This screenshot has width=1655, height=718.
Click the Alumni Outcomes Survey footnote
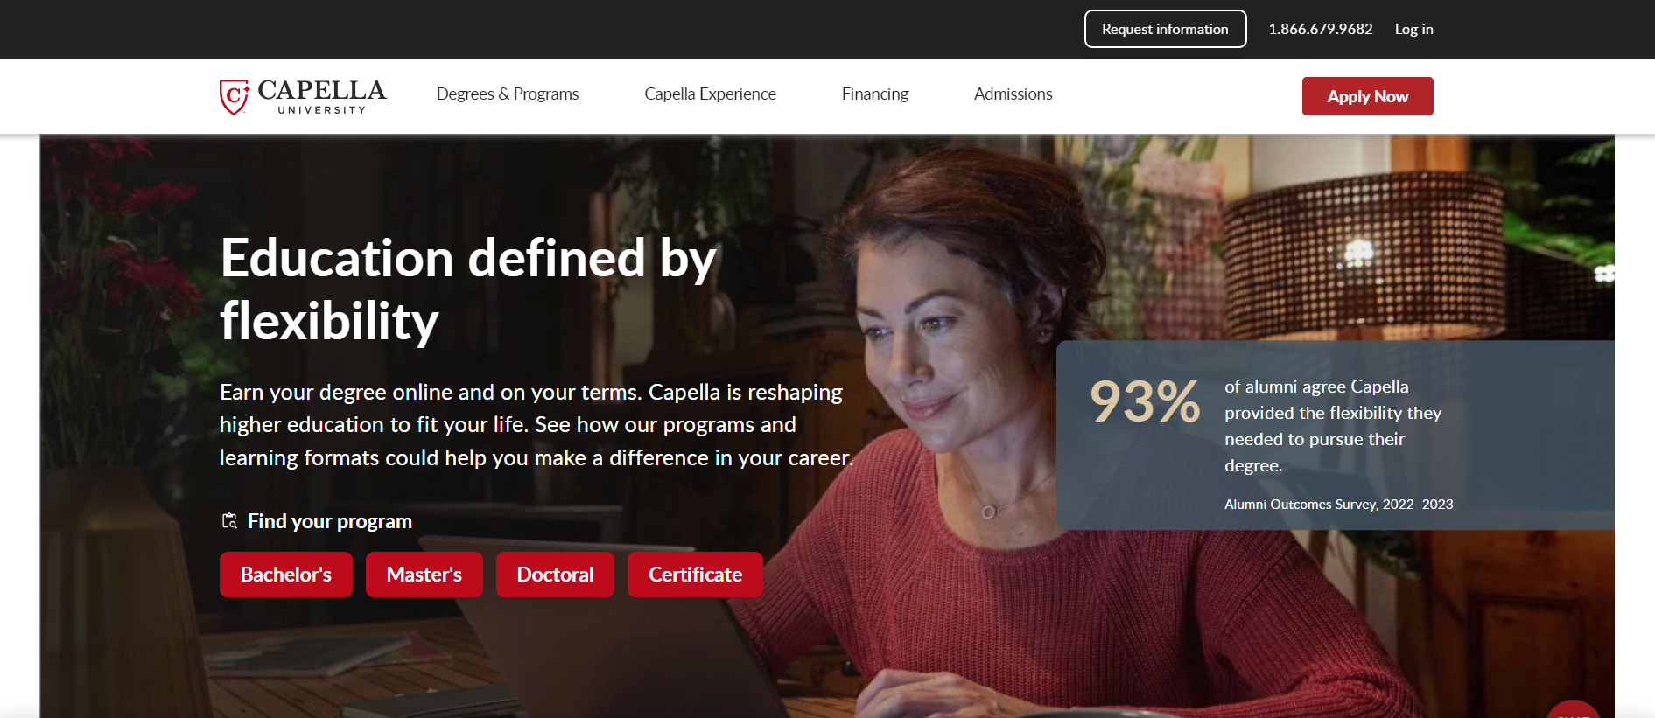pyautogui.click(x=1338, y=505)
